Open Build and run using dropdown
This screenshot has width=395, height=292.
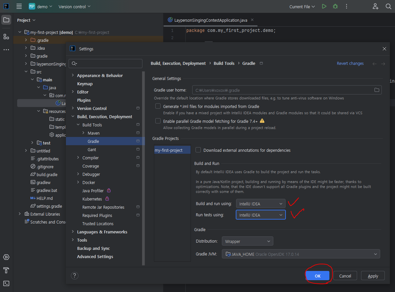click(260, 204)
